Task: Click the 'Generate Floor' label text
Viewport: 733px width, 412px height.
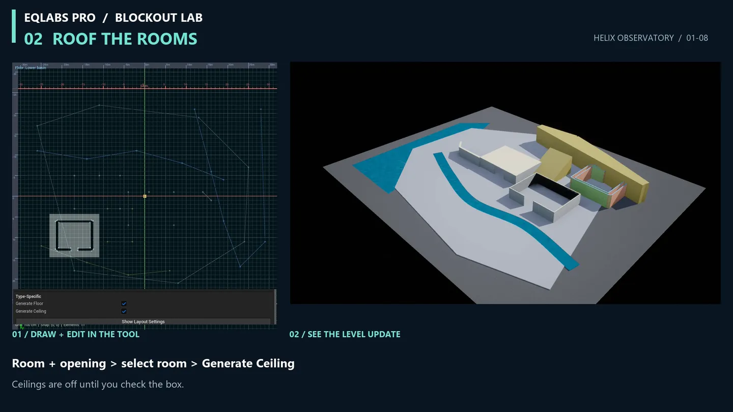Action: 30,304
